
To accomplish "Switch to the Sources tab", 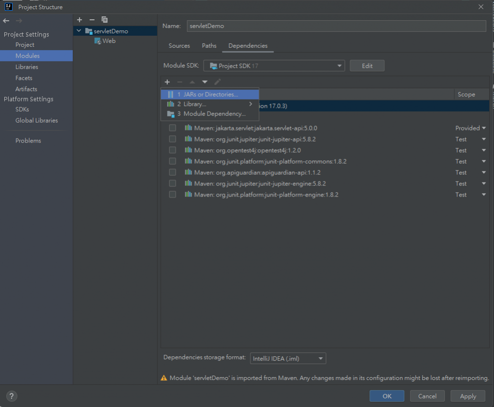I will [x=179, y=46].
